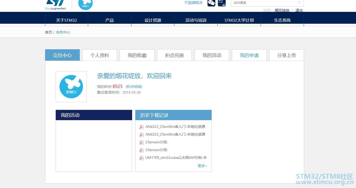
Task: Click the 历史下载记录 panel header
Action: 173,115
